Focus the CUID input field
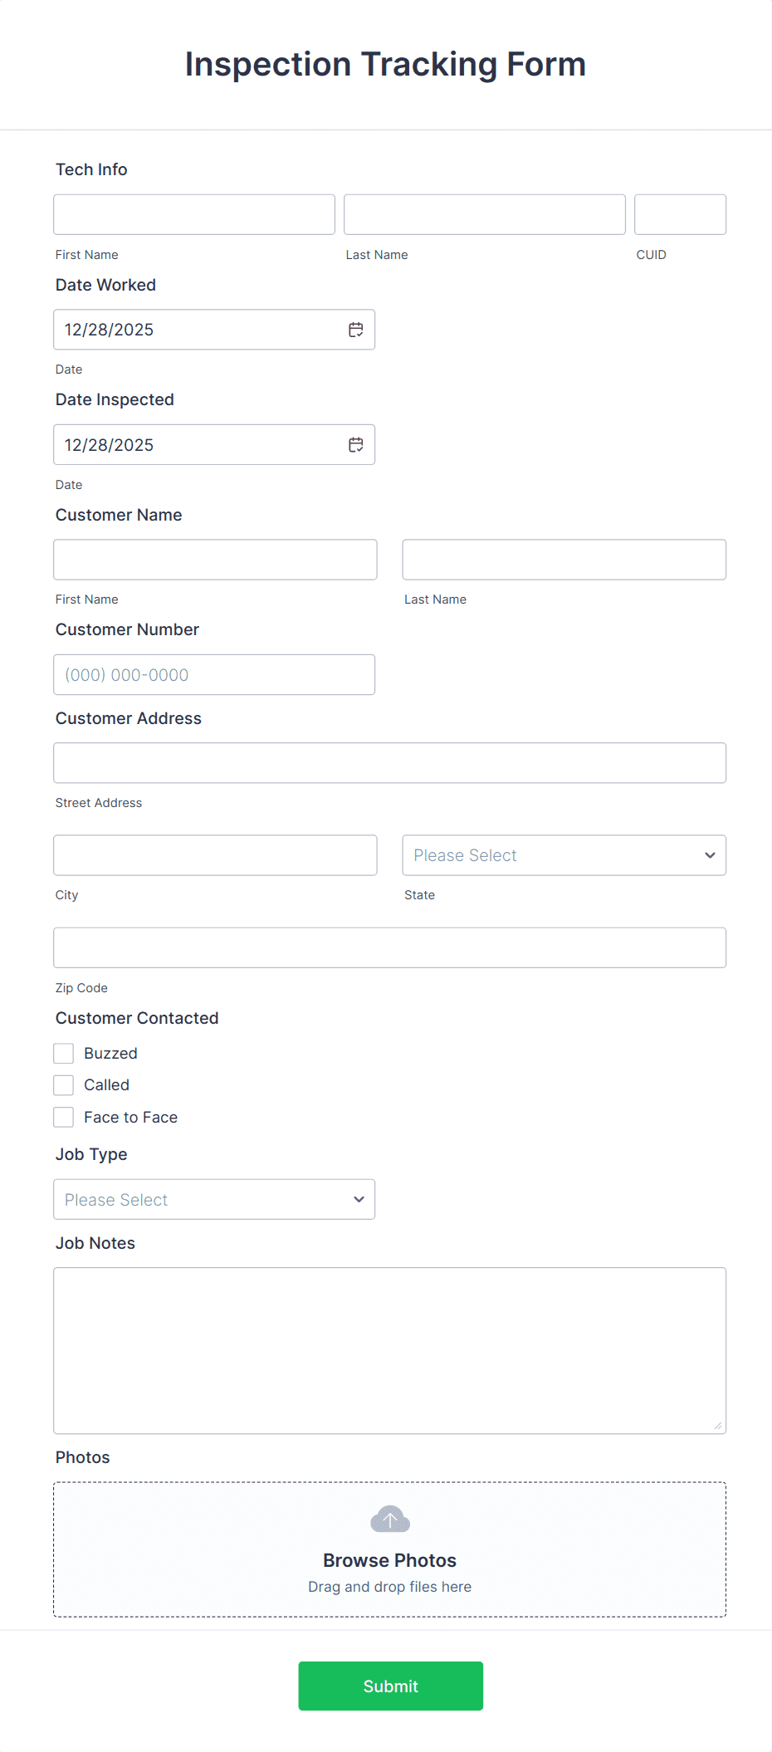This screenshot has width=772, height=1752. [x=679, y=213]
